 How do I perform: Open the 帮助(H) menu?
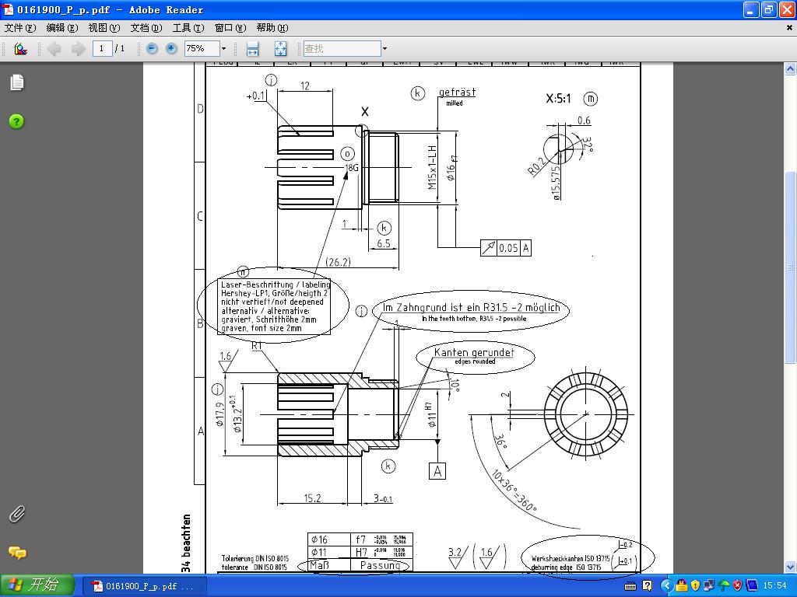(272, 28)
